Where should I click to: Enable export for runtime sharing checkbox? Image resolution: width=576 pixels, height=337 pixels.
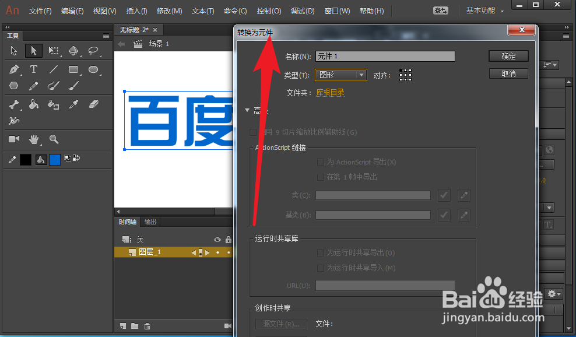pyautogui.click(x=320, y=253)
